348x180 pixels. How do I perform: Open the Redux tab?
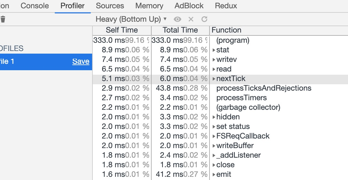[226, 6]
